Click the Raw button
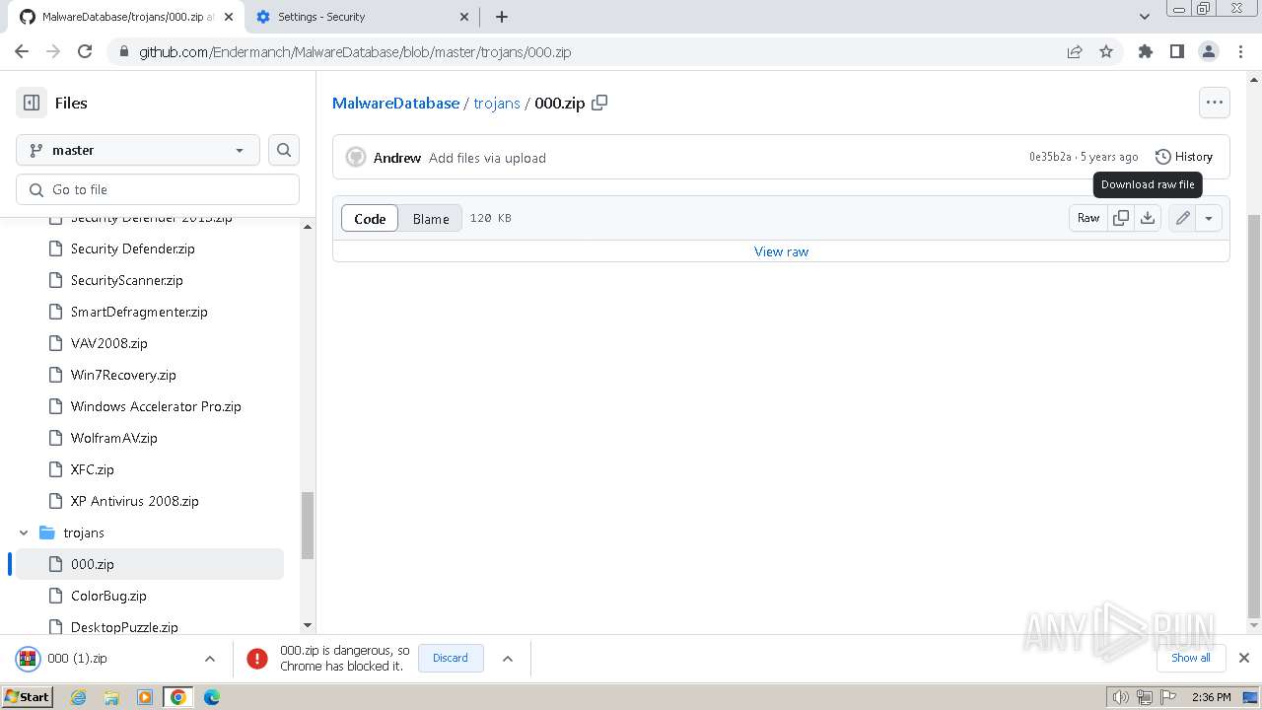 [1088, 218]
